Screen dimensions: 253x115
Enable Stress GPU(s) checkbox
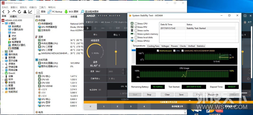[x=136, y=41]
